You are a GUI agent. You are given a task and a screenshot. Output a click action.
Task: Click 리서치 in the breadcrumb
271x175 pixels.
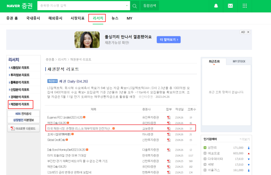(x=62, y=59)
